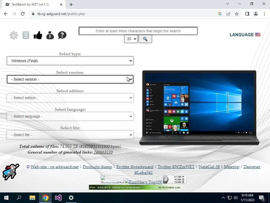The height and width of the screenshot is (203, 270).
Task: Click the volume speaker tray icon
Action: pos(236,198)
